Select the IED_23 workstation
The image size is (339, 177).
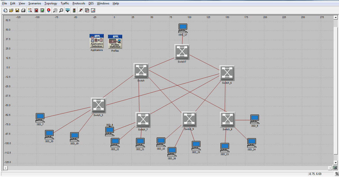point(225,148)
